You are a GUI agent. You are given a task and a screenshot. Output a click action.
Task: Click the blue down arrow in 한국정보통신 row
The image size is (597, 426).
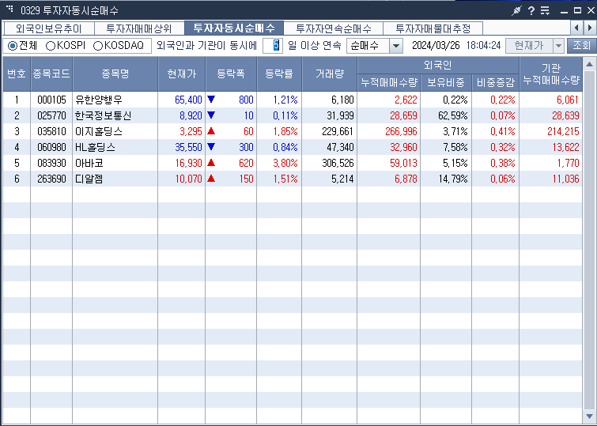(x=211, y=115)
